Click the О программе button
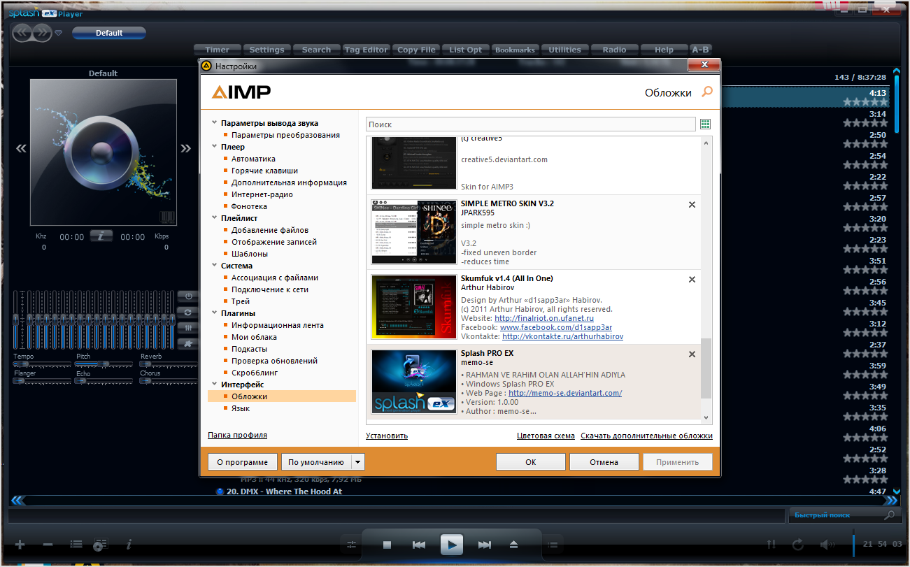Image resolution: width=910 pixels, height=567 pixels. click(243, 462)
